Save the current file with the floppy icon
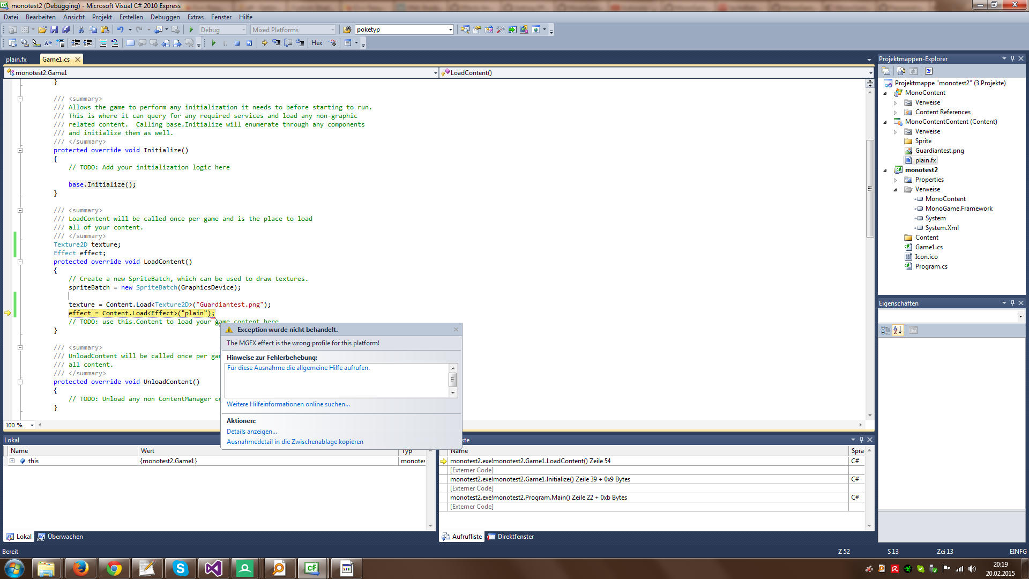Image resolution: width=1029 pixels, height=579 pixels. point(54,30)
